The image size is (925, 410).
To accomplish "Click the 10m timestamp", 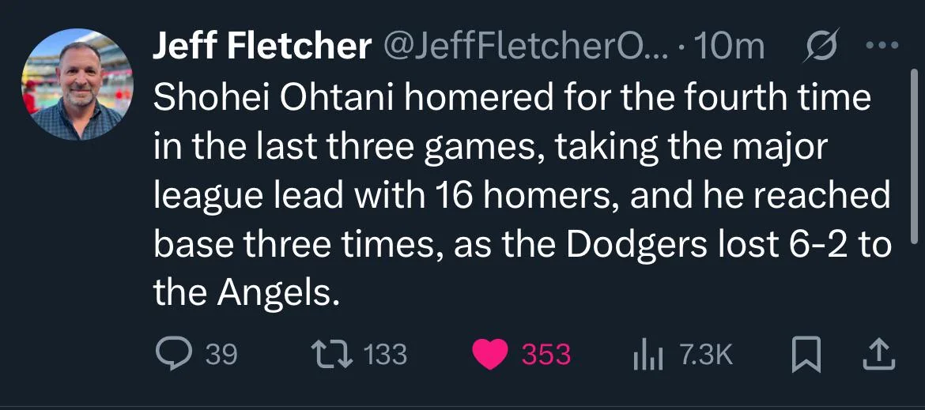I will pyautogui.click(x=730, y=46).
